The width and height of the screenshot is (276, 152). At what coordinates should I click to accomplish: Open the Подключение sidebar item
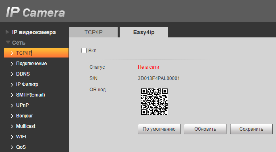click(31, 64)
